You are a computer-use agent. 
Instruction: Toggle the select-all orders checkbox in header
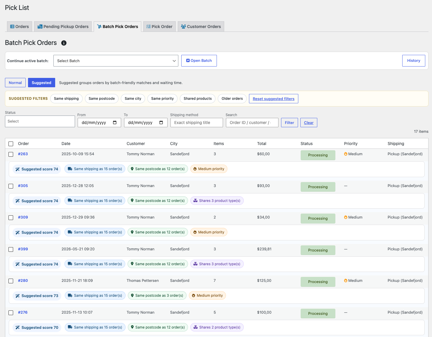click(x=11, y=144)
